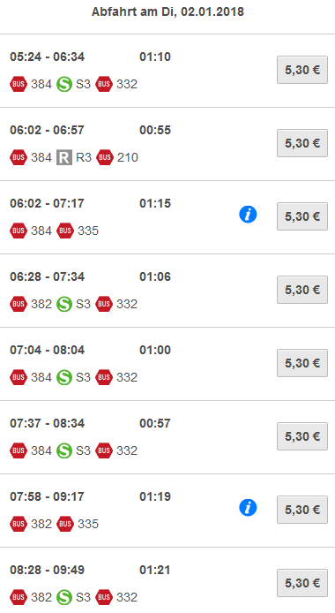
Task: Click gray R3 regional train icon
Action: pos(64,157)
